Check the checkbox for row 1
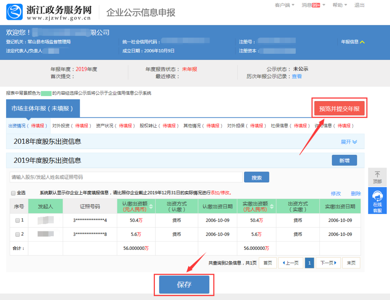The width and height of the screenshot is (390, 300). (17, 220)
